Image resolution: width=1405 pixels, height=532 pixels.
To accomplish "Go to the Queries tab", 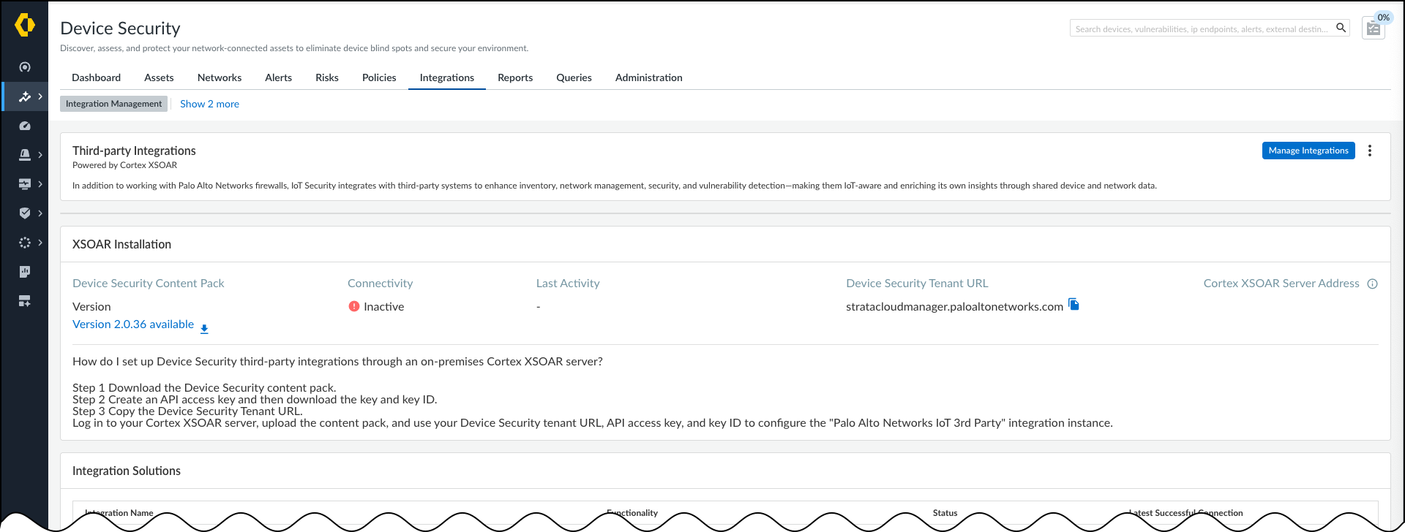I will (574, 77).
